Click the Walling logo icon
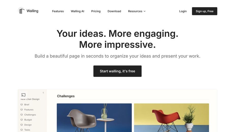The image size is (235, 132). pyautogui.click(x=21, y=11)
